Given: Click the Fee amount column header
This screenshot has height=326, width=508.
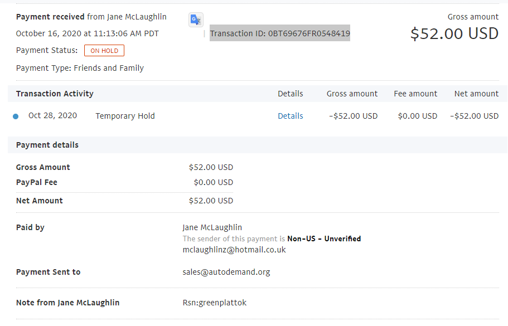Looking at the screenshot, I should [415, 94].
